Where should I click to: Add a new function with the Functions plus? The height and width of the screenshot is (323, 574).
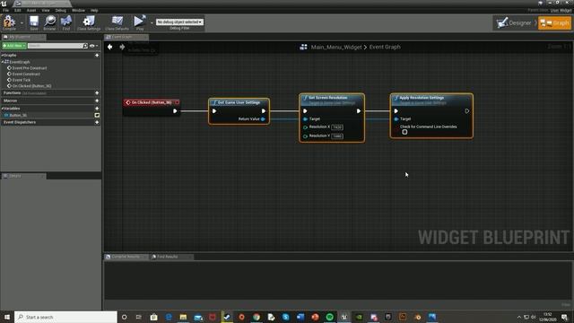(x=97, y=93)
